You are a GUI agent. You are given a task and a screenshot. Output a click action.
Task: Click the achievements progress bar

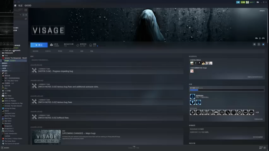[x=227, y=90]
